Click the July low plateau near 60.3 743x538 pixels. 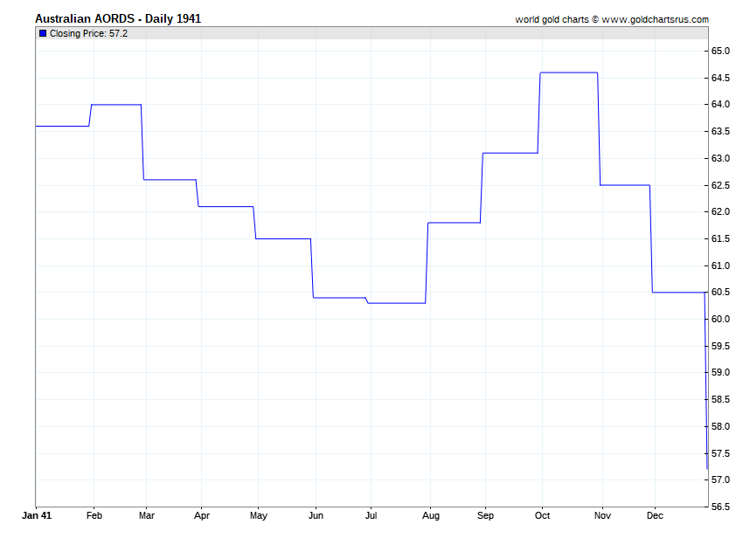point(396,303)
